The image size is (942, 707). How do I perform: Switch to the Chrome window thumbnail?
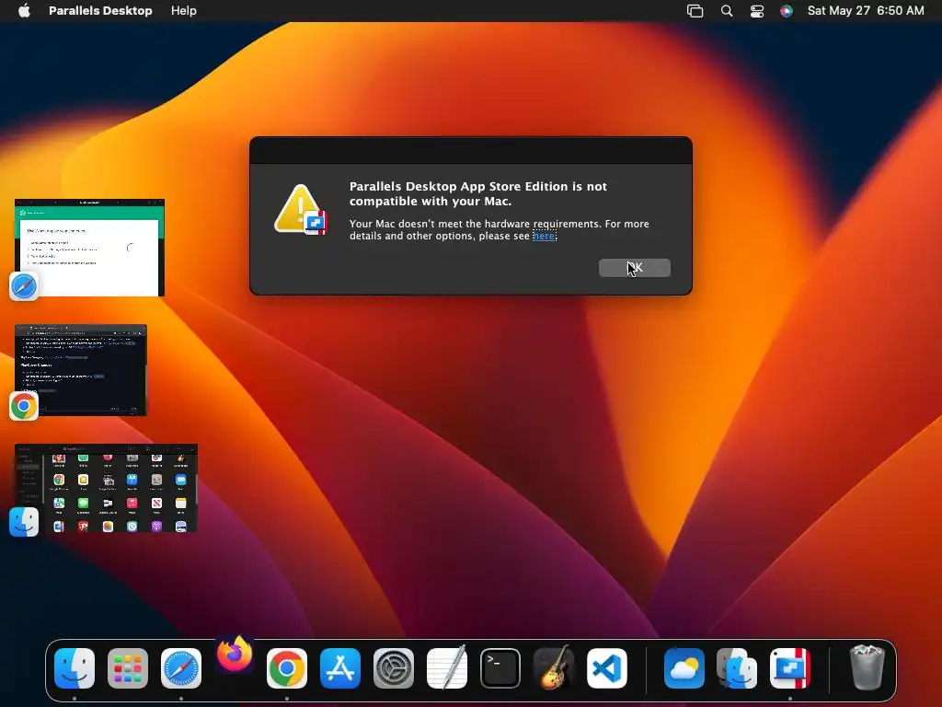coord(81,370)
